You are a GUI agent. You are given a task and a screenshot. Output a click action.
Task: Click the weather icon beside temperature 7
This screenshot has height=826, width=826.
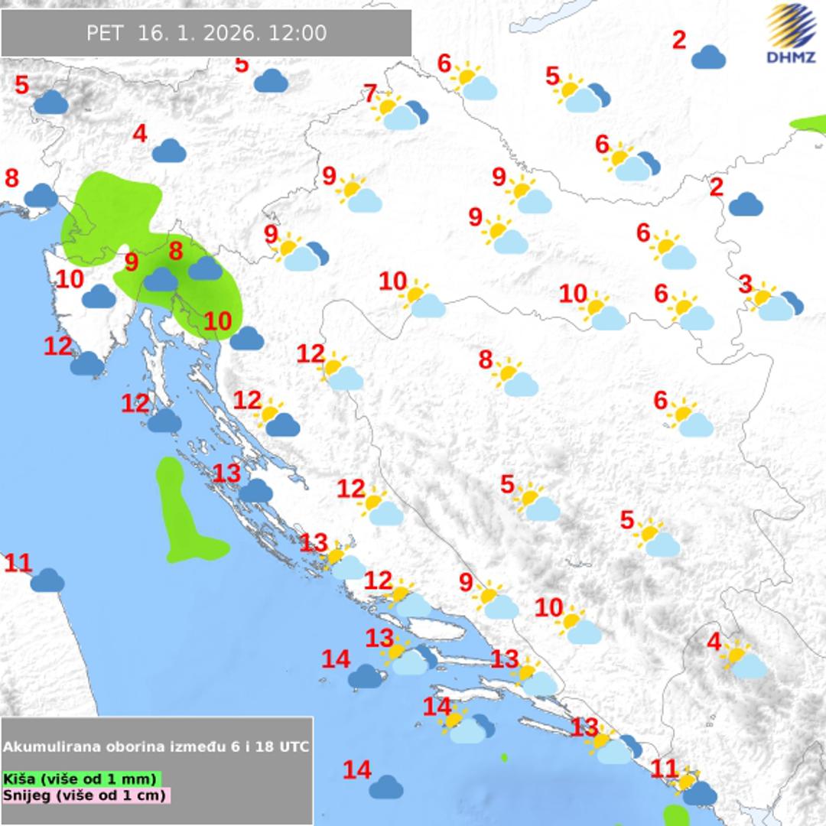pos(402,112)
